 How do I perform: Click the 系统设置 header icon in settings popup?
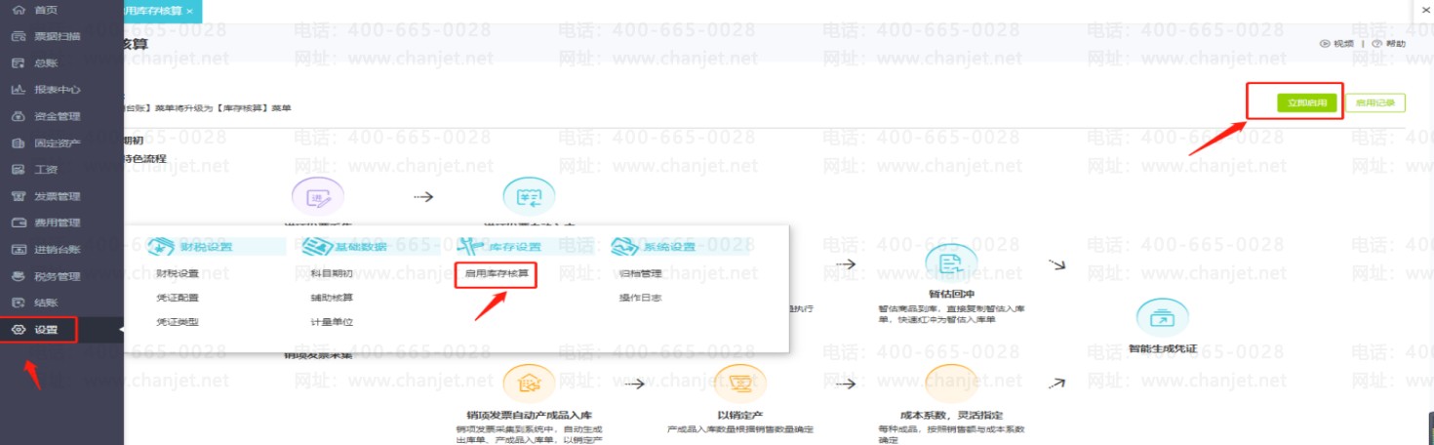coord(625,246)
